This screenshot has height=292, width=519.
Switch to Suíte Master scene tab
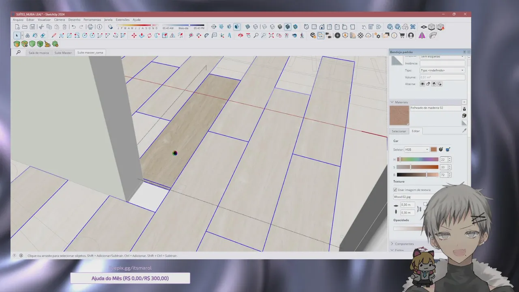tap(63, 53)
